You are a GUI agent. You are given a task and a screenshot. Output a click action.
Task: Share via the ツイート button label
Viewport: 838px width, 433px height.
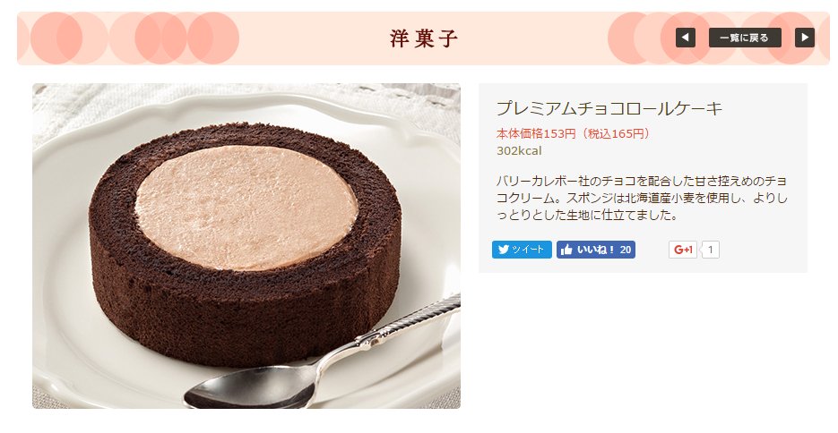tap(528, 250)
